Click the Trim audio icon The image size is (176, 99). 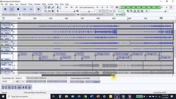(111, 11)
